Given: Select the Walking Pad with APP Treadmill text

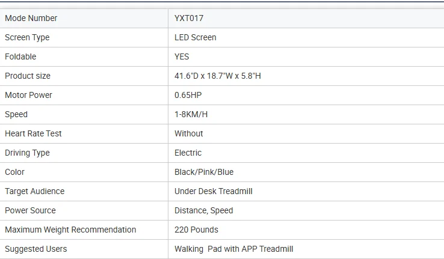Looking at the screenshot, I should point(233,249).
